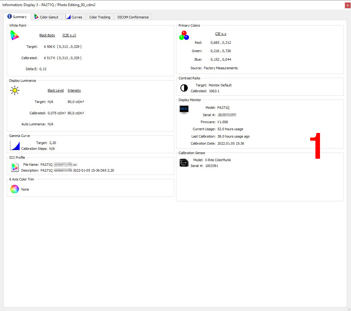Click the NEC display monitor icon
This screenshot has width=351, height=311.
coord(184,109)
